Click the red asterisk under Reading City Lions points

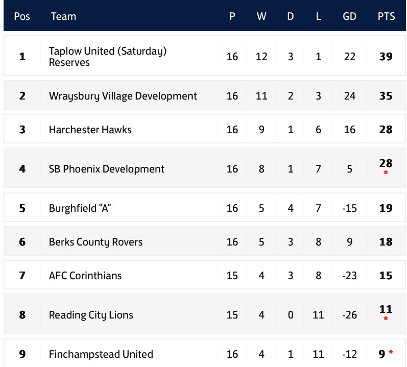click(x=386, y=319)
